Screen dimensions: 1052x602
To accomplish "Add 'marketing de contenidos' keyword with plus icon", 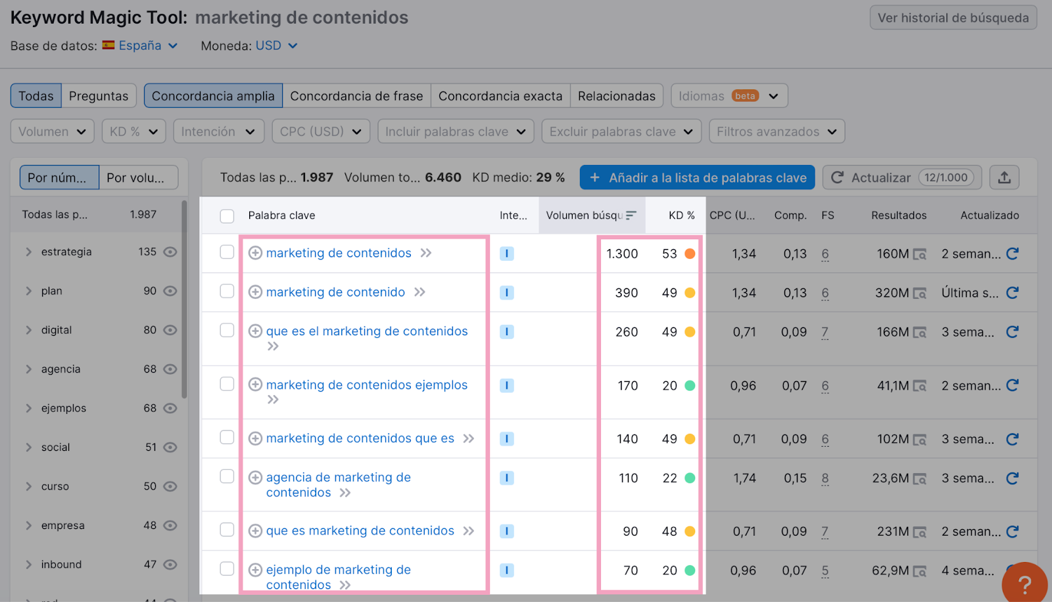I will [255, 253].
